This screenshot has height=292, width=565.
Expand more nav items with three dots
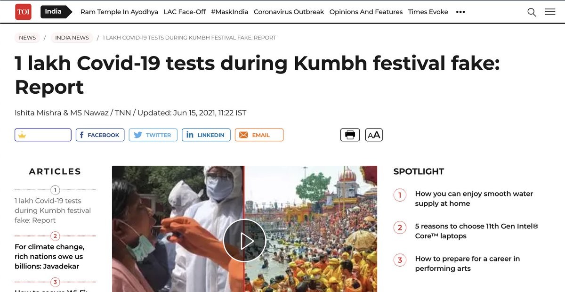click(460, 12)
